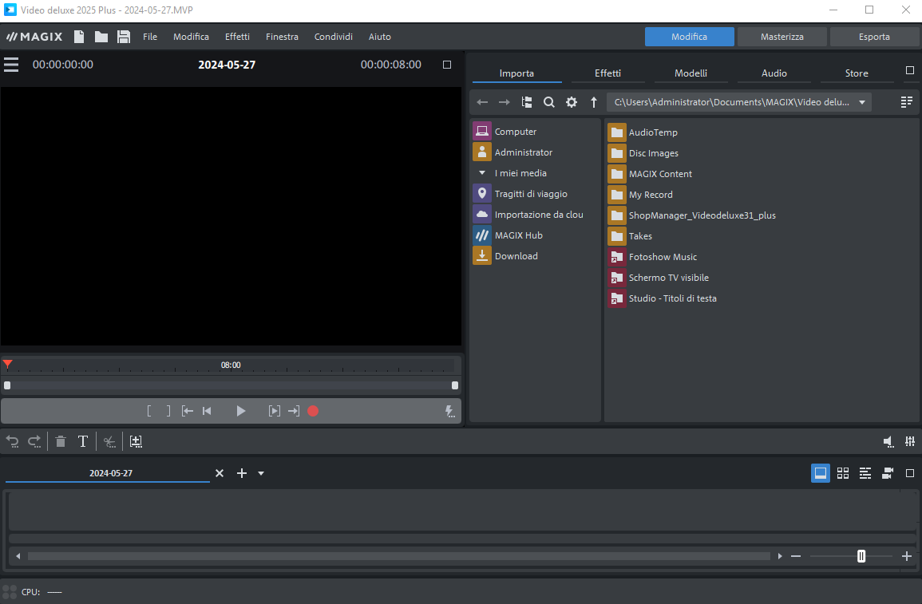Viewport: 922px width, 604px height.
Task: Open movie tab dropdown arrow
Action: coord(261,474)
